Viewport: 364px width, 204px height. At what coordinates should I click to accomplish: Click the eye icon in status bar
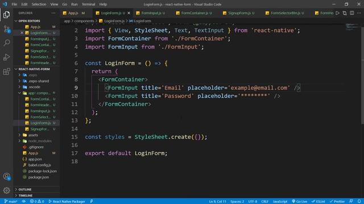(24, 202)
